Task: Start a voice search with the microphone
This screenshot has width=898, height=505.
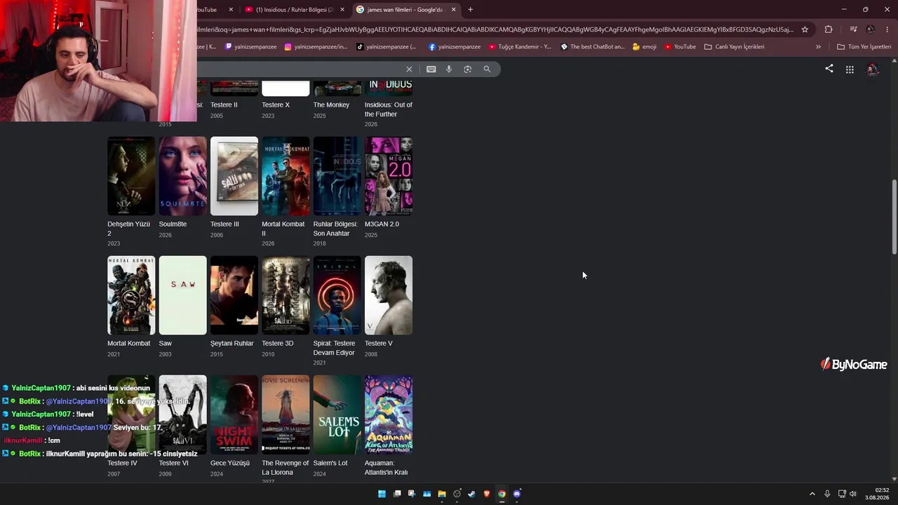Action: tap(449, 69)
